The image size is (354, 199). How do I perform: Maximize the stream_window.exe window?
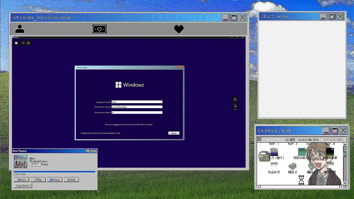pyautogui.click(x=234, y=18)
